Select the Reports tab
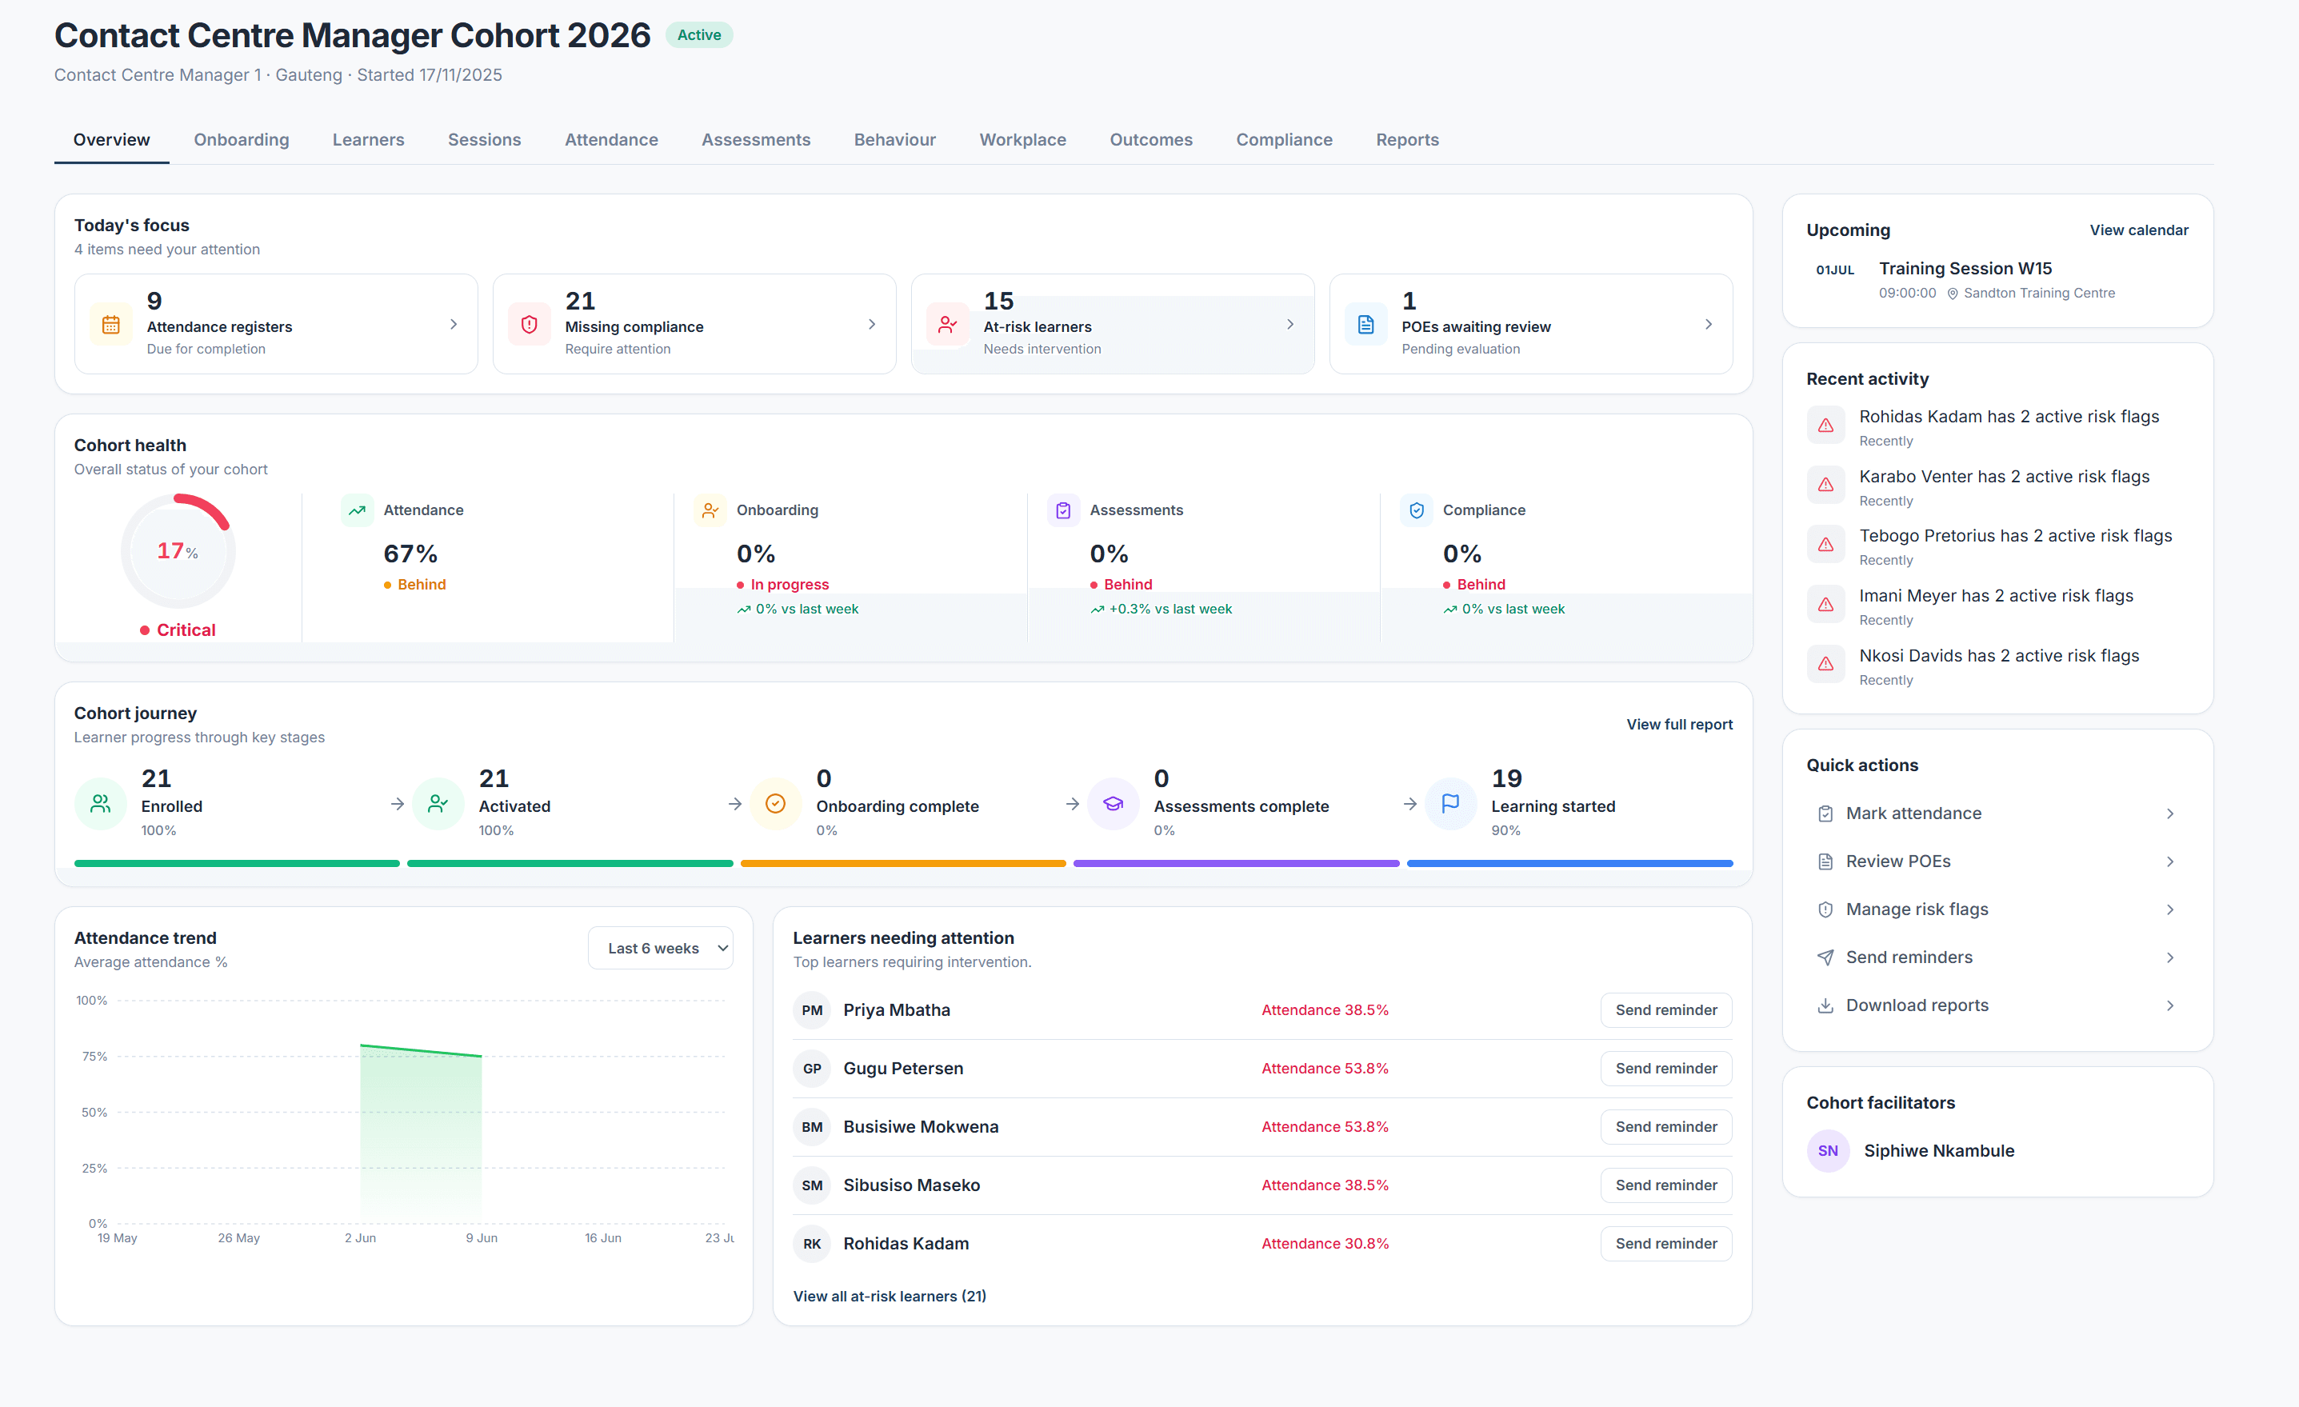 tap(1407, 140)
